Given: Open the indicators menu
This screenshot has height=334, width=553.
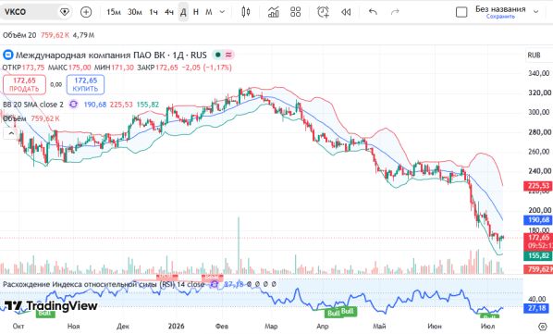Looking at the screenshot, I should pos(274,12).
